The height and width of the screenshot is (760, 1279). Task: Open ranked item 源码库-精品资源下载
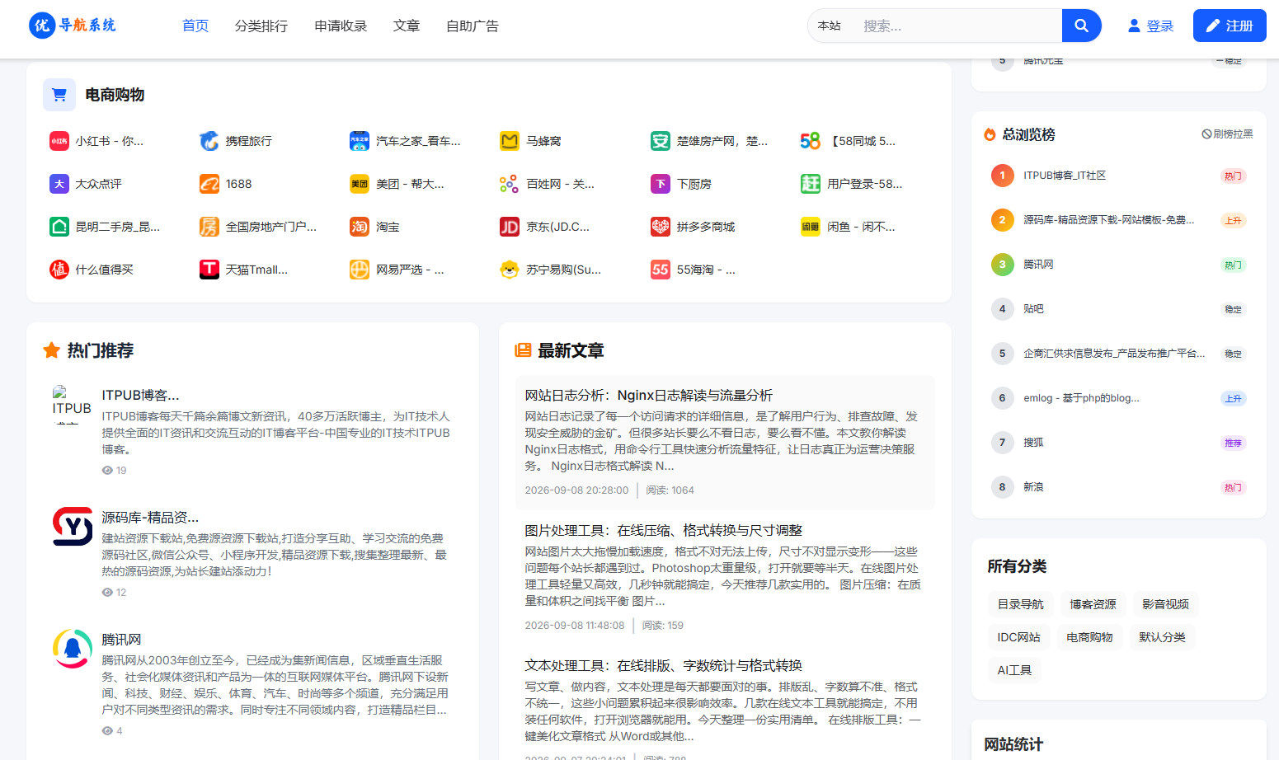click(1109, 219)
